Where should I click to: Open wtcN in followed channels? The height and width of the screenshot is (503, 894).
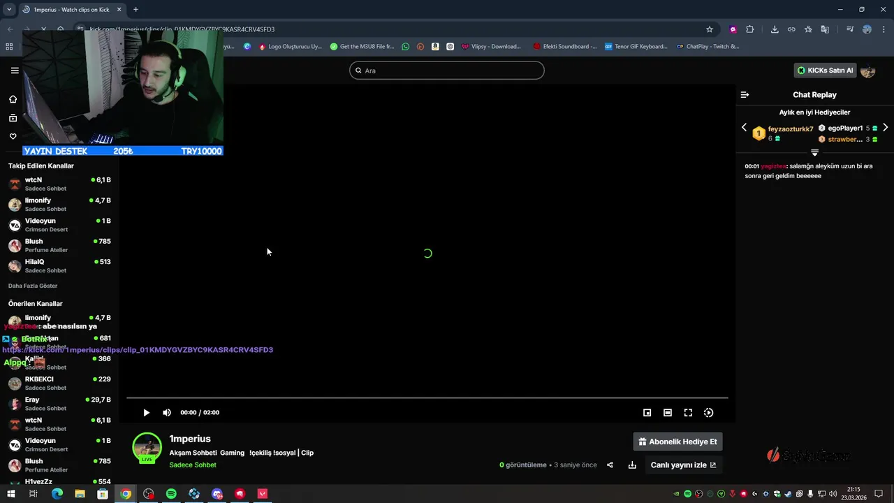(x=59, y=184)
